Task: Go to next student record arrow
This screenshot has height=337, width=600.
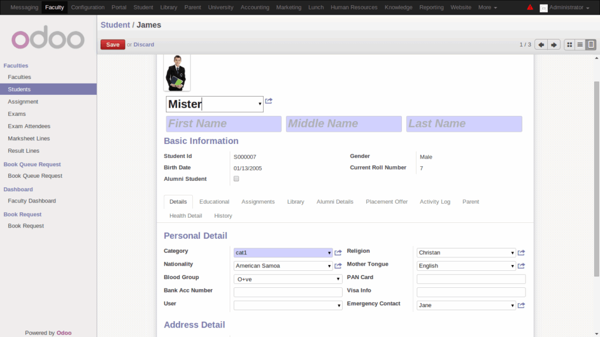Action: coord(554,44)
